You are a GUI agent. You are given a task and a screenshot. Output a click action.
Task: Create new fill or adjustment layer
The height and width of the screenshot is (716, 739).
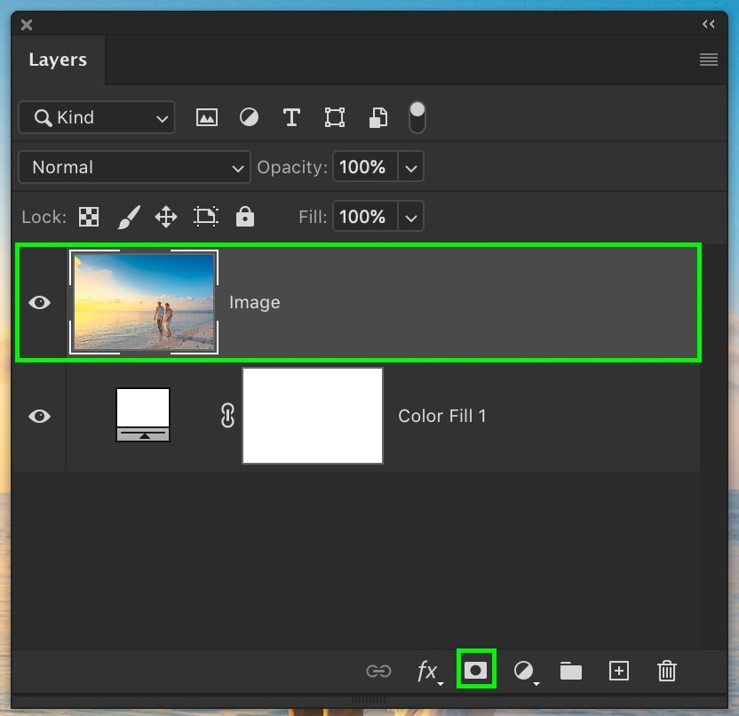coord(525,671)
